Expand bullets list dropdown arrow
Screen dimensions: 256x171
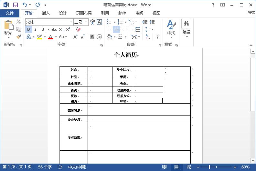(114, 22)
